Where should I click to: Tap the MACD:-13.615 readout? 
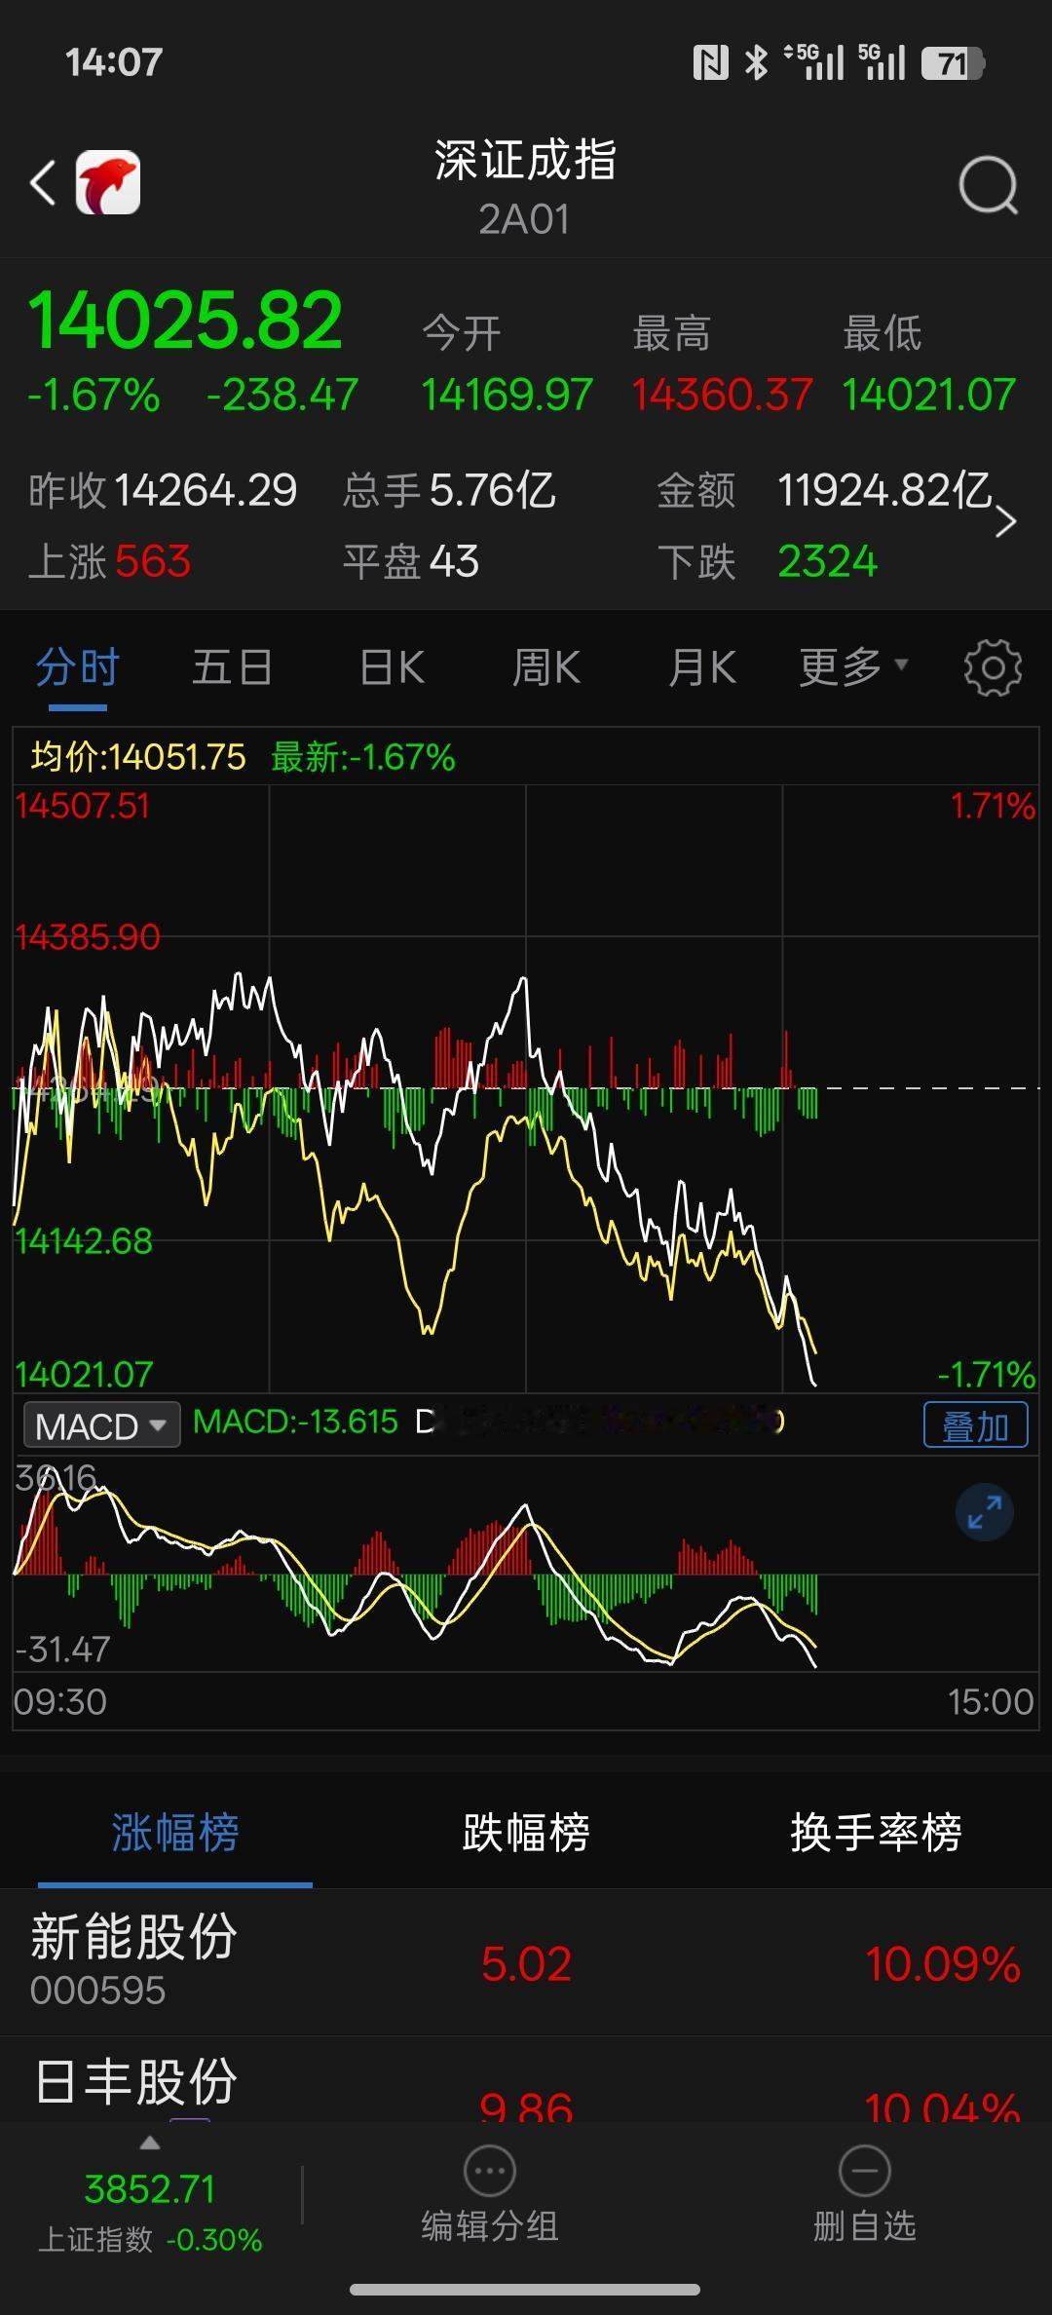295,1422
